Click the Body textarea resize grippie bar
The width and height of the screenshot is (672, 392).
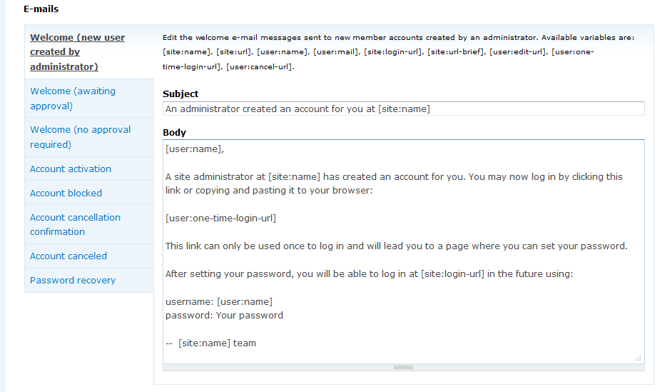(x=403, y=367)
